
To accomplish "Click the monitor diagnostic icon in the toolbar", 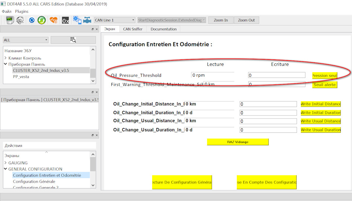I will click(x=10, y=20).
